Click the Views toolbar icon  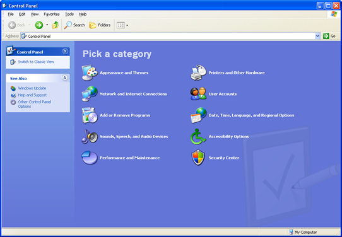[x=121, y=25]
